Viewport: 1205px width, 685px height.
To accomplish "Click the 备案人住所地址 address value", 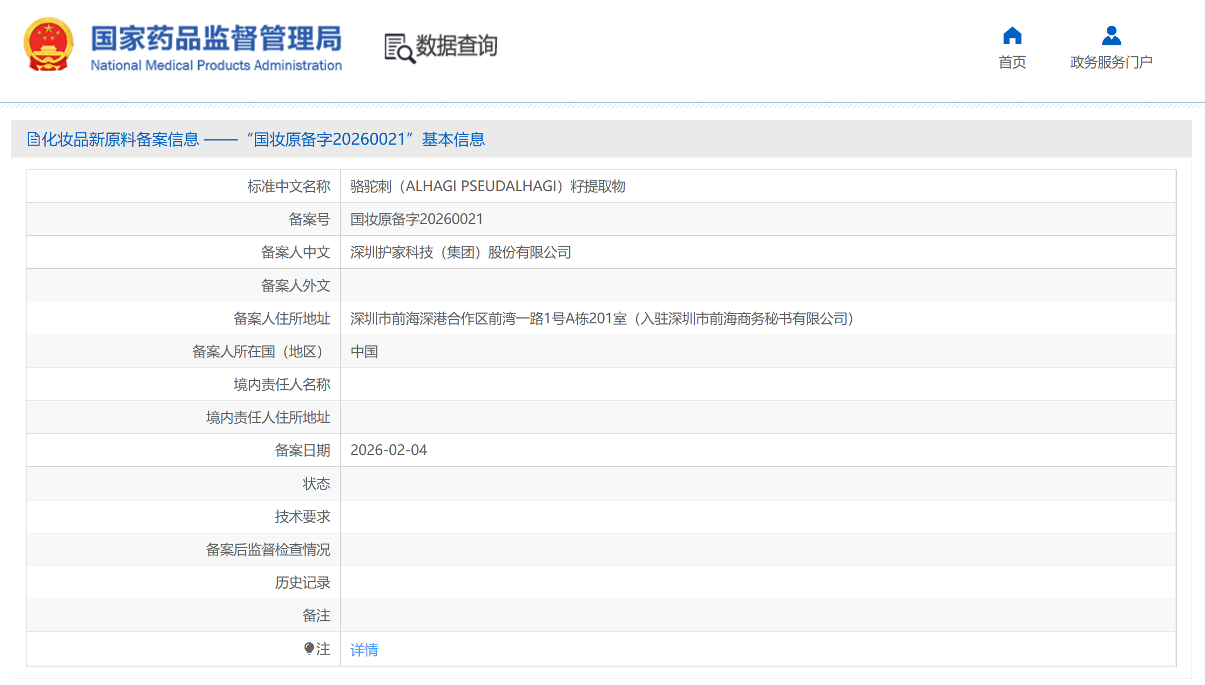I will (x=601, y=318).
